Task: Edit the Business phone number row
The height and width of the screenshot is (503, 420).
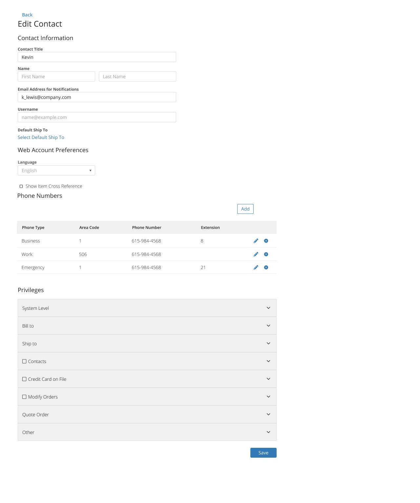Action: (x=256, y=241)
